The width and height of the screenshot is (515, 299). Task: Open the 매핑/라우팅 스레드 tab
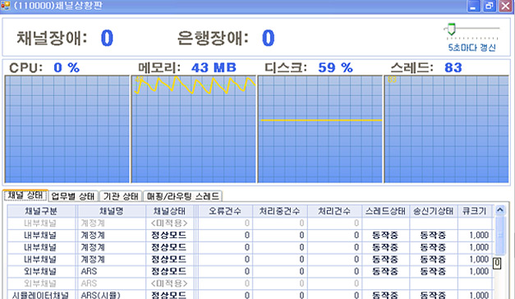click(x=183, y=196)
